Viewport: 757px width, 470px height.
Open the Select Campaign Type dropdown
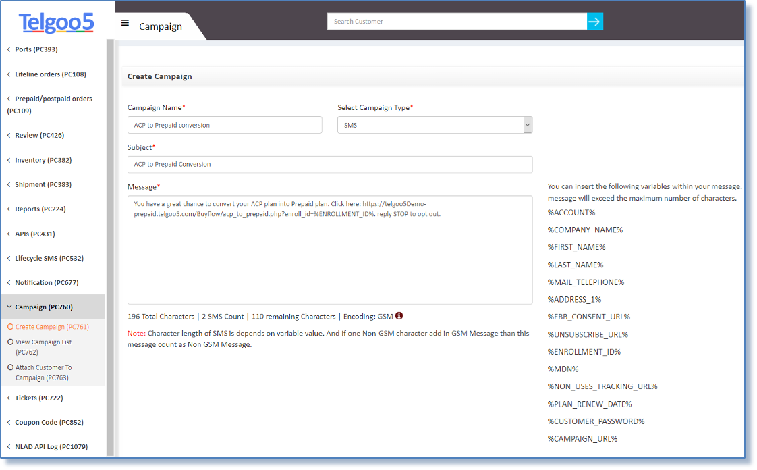pos(434,125)
